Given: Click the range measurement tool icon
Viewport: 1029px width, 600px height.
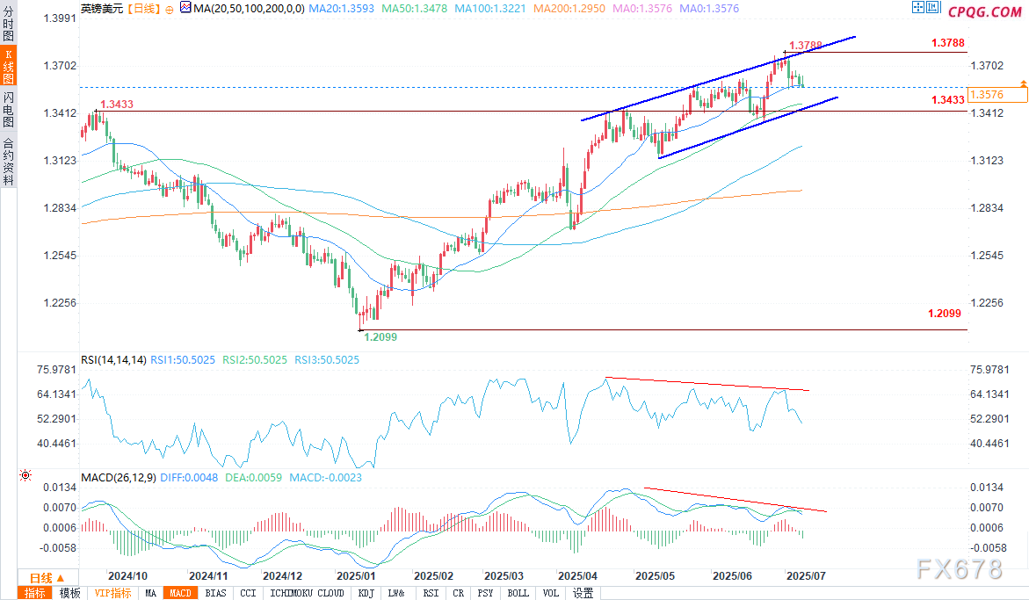Looking at the screenshot, I should 931,9.
